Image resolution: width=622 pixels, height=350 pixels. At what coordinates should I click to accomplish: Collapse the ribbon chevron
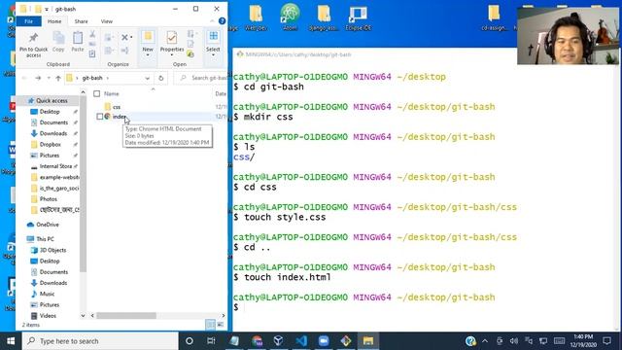tap(212, 21)
